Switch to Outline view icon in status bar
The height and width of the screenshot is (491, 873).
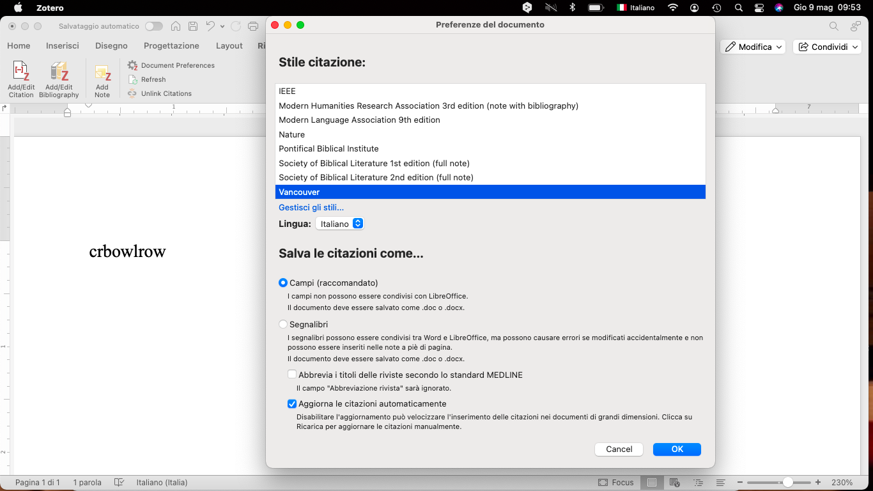tap(698, 483)
